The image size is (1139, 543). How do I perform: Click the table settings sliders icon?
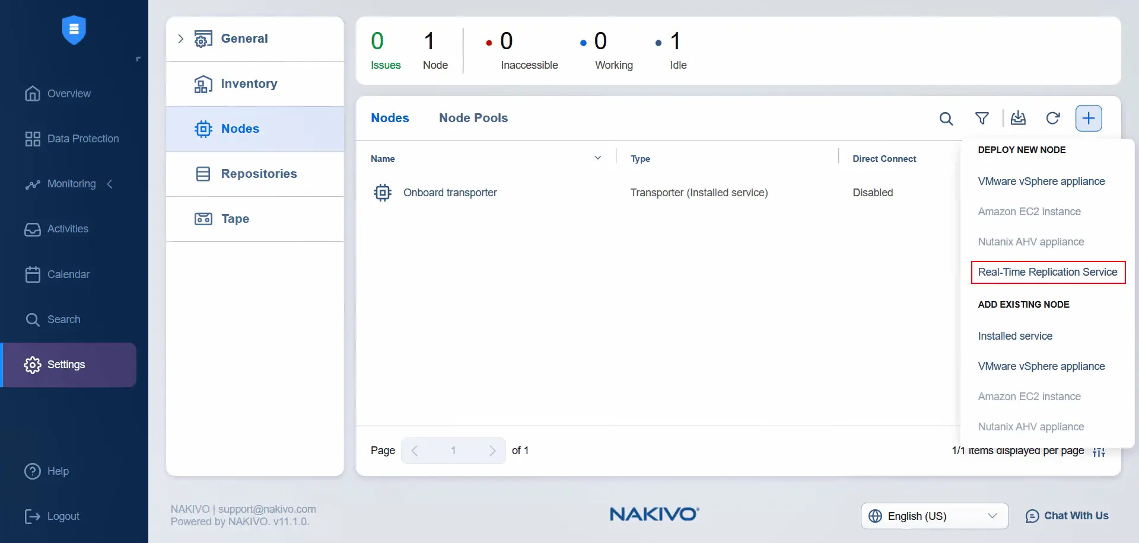(x=1099, y=451)
